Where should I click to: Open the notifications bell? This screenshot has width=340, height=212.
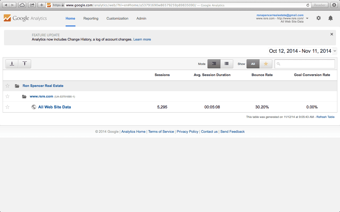pos(330,18)
